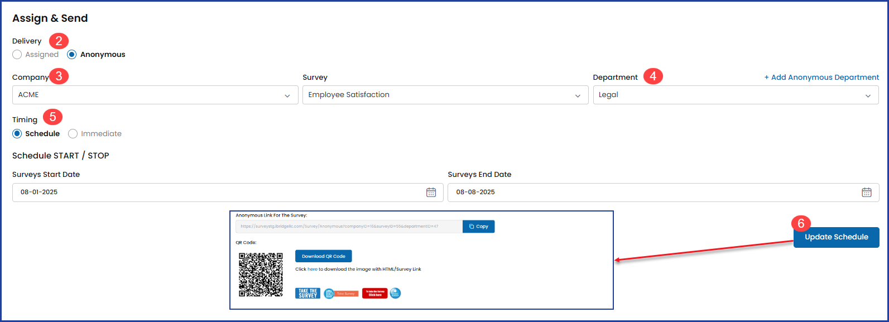Viewport: 889px width, 322px height.
Task: Open the Survey dropdown showing Employee Satisfaction
Action: (445, 95)
